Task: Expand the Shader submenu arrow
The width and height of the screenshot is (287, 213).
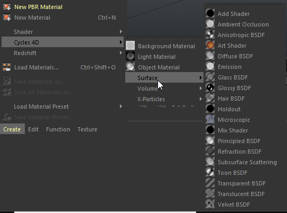Action: point(121,32)
